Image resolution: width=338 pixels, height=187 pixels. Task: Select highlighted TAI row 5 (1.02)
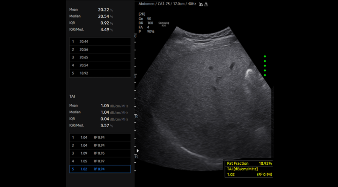coord(100,169)
